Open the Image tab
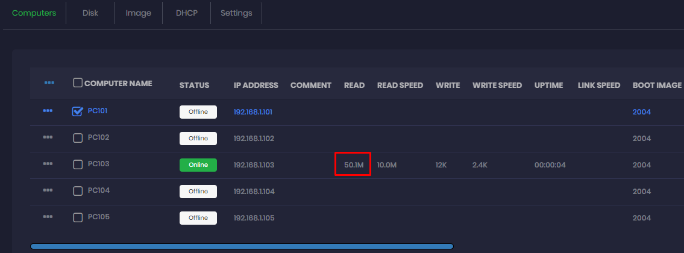 click(x=138, y=13)
